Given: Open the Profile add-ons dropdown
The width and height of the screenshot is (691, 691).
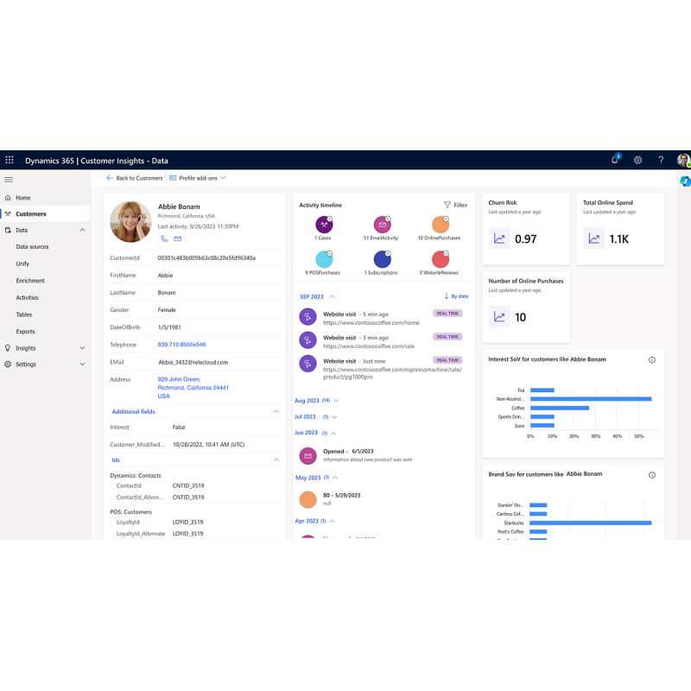Looking at the screenshot, I should pos(197,178).
